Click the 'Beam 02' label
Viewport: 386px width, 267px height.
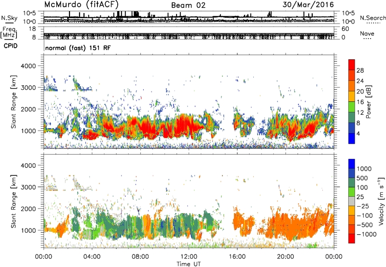(188, 5)
